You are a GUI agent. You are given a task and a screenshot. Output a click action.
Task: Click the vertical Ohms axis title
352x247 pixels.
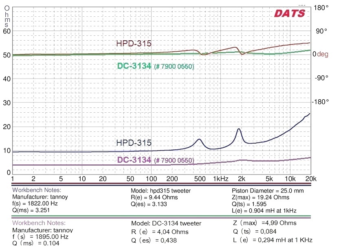point(7,16)
